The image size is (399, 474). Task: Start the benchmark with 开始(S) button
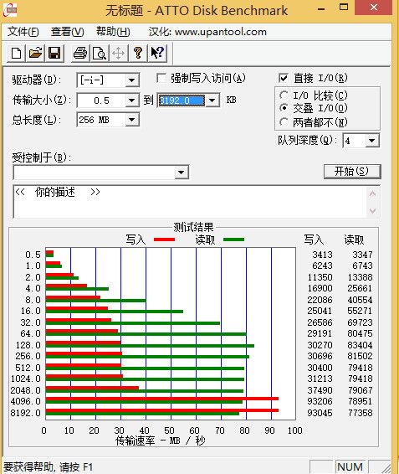[x=352, y=172]
